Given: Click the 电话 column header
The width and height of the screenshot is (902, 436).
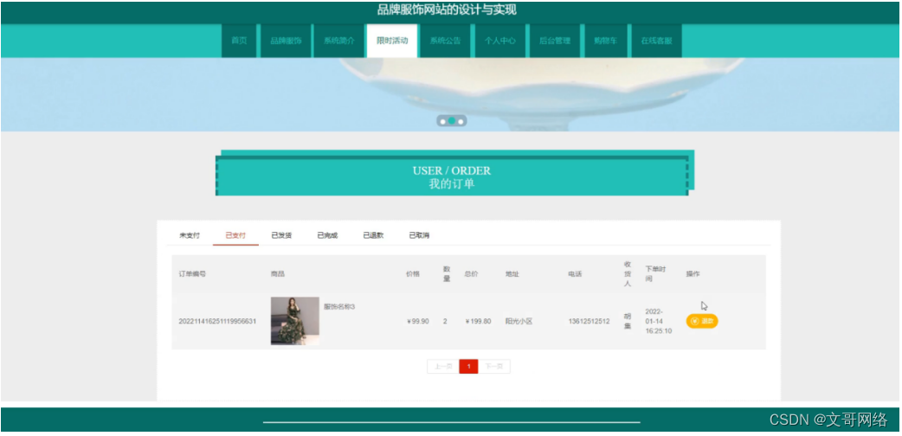Looking at the screenshot, I should (576, 273).
